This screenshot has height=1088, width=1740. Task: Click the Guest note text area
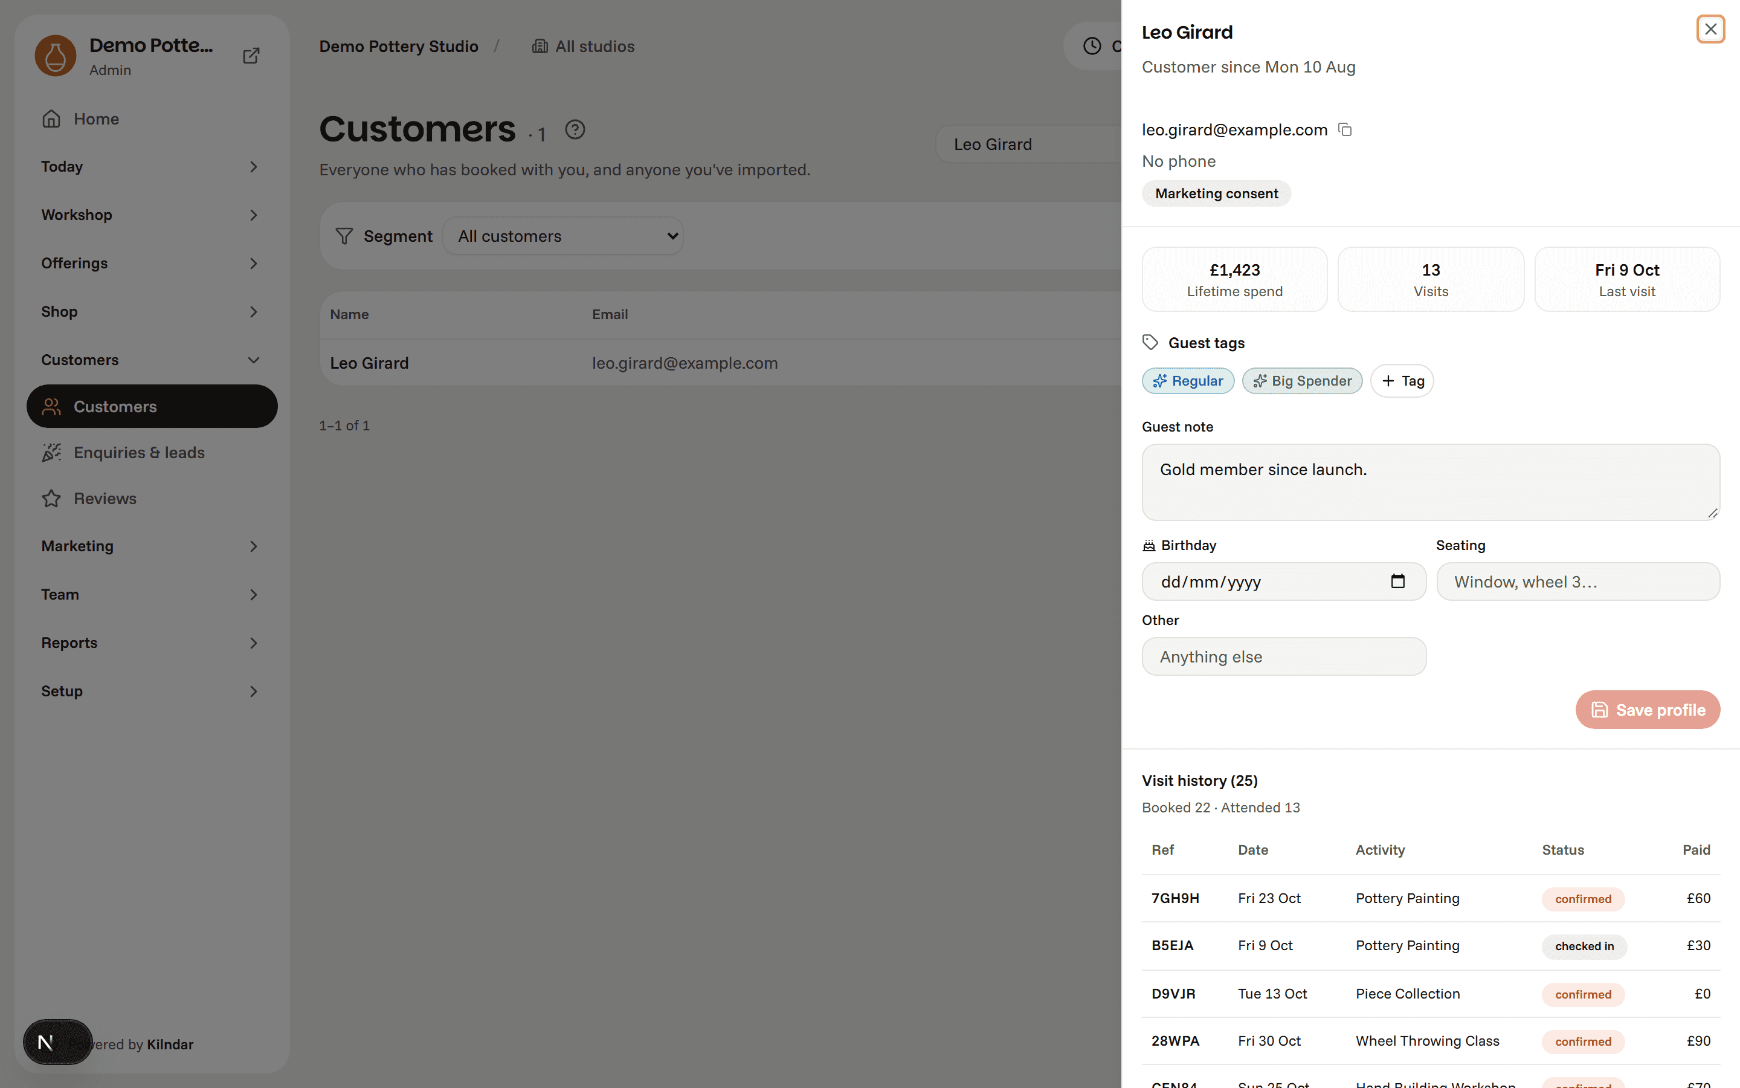(x=1430, y=482)
